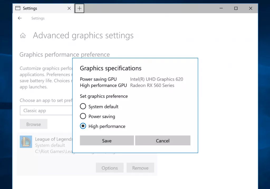Open a new tab with the plus icon
The height and width of the screenshot is (189, 270).
coord(79,8)
